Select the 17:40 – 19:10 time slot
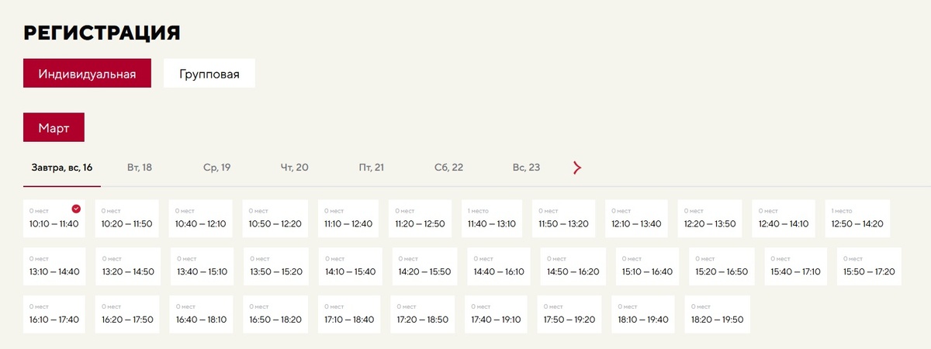Viewport: 931px width, 349px height. pyautogui.click(x=496, y=313)
